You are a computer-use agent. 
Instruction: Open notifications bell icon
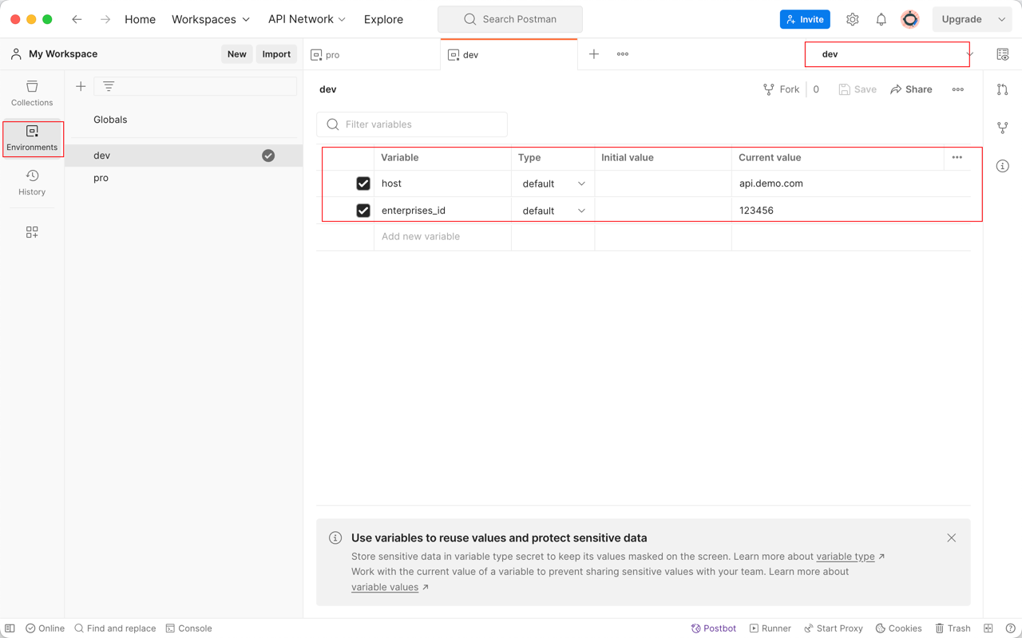881,19
